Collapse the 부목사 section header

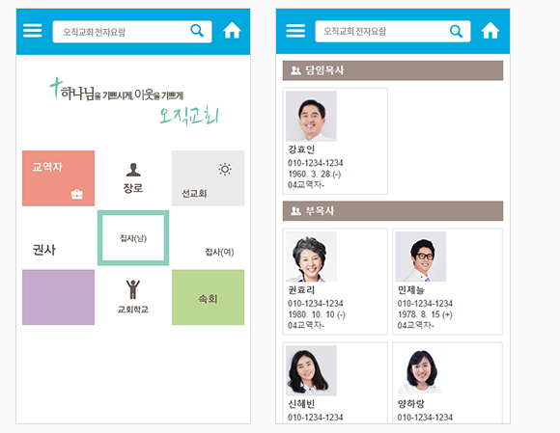[393, 211]
